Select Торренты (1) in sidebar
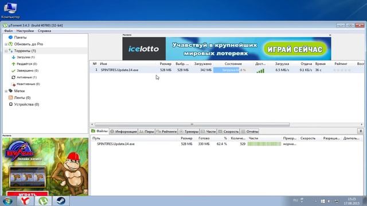Screen dimensions: 367x206 (25, 51)
